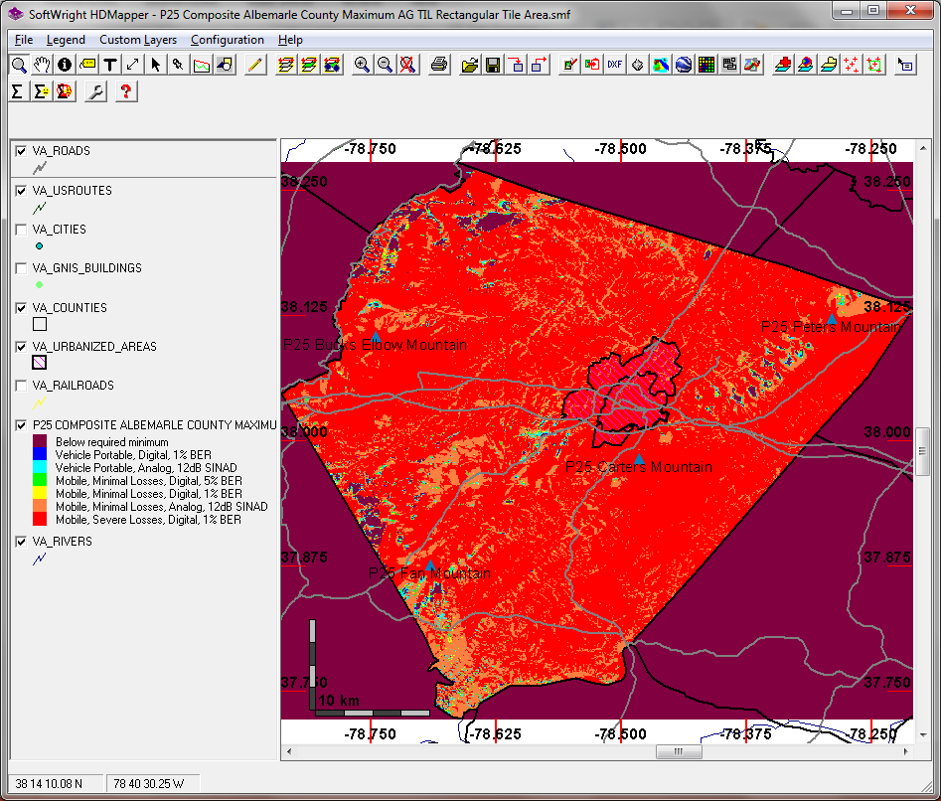Enable the VA_RAILROADS layer checkbox

(21, 386)
